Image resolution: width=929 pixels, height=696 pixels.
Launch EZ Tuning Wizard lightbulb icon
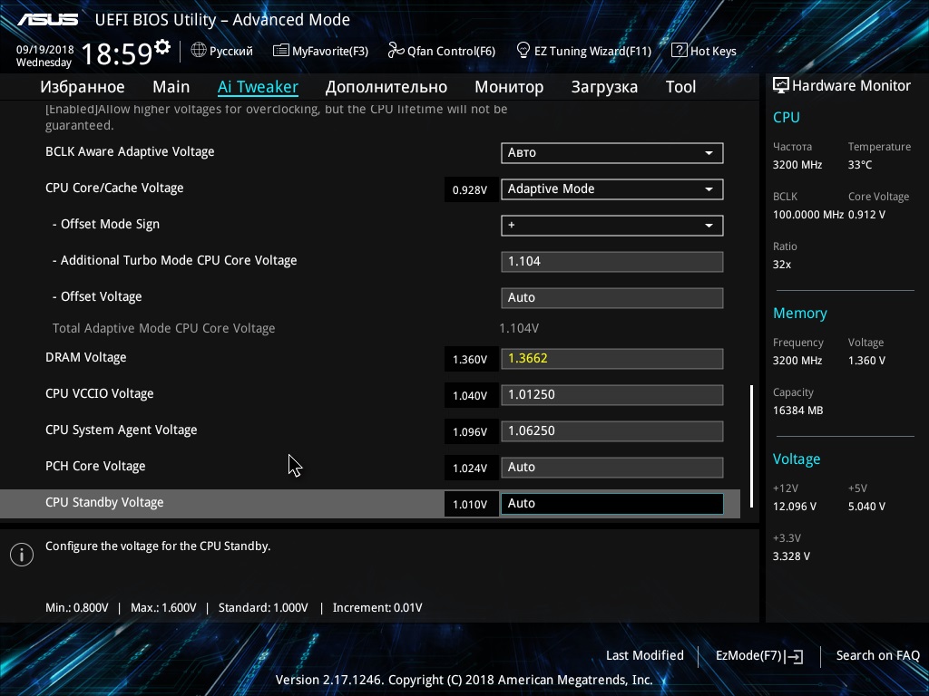523,51
